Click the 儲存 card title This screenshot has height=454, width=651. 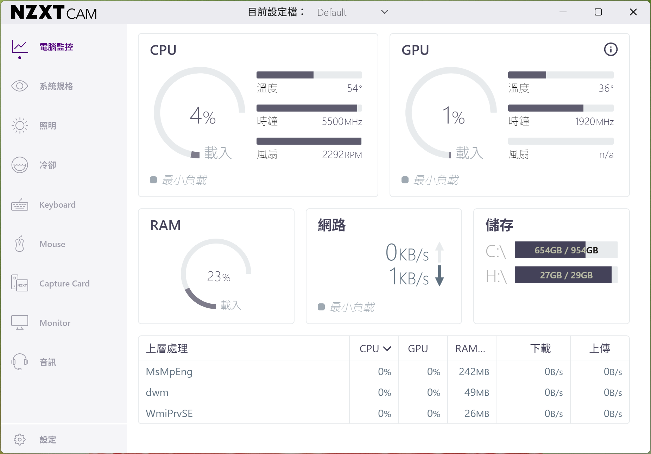pyautogui.click(x=499, y=225)
